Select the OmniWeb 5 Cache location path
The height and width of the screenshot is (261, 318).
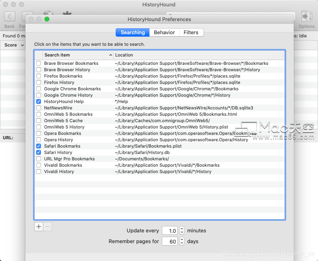click(163, 121)
